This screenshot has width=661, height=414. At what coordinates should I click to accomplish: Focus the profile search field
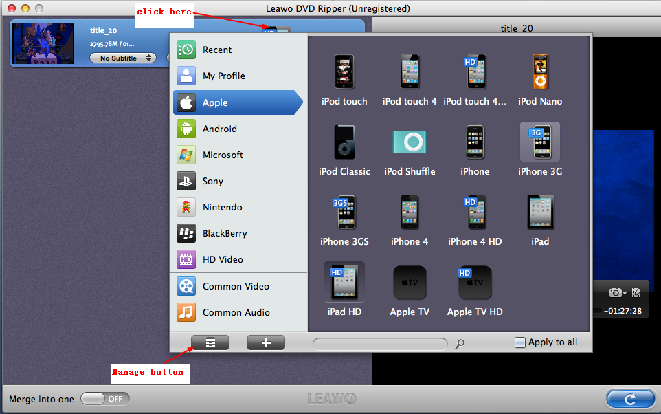tap(380, 344)
